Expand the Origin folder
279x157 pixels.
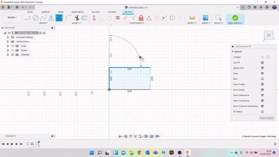pyautogui.click(x=8, y=46)
